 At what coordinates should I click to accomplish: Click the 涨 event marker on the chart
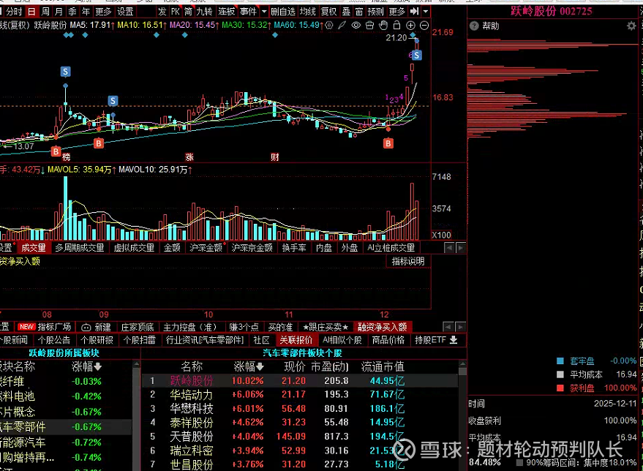189,157
